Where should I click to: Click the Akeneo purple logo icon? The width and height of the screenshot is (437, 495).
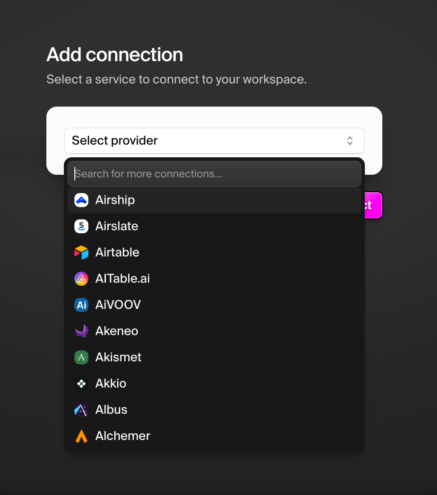pos(81,331)
